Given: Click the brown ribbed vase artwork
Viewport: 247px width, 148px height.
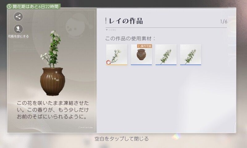Looking at the screenshot, I should [x=52, y=82].
